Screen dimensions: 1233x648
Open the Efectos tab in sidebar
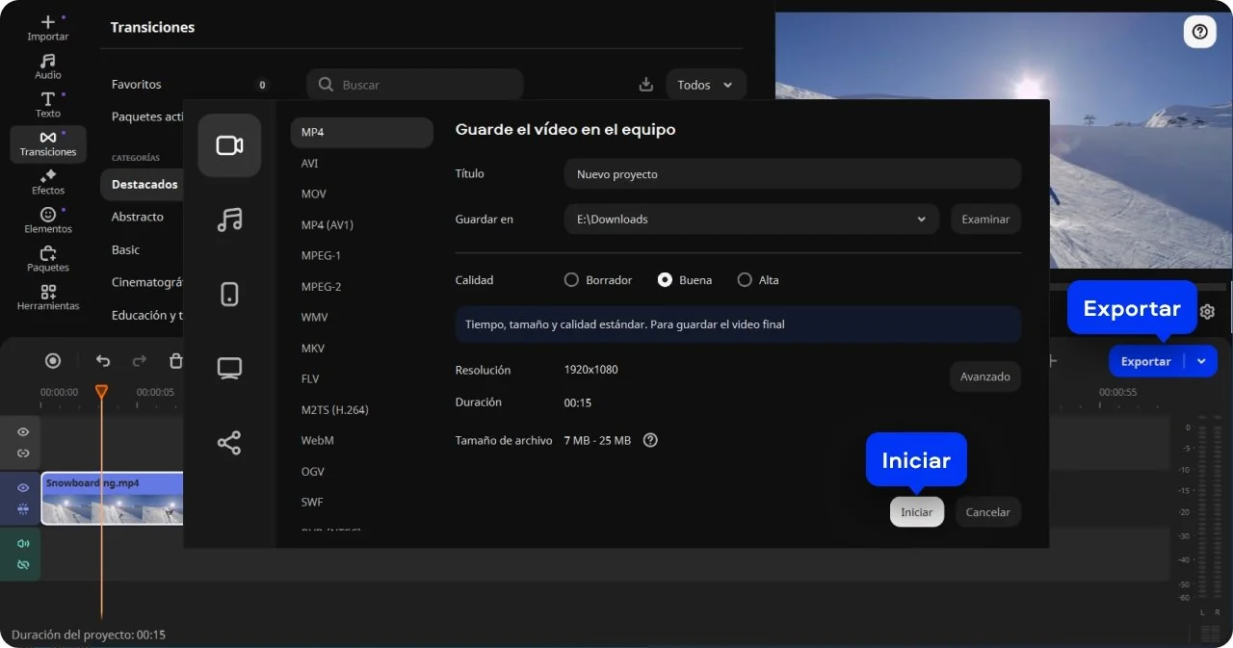pyautogui.click(x=48, y=182)
